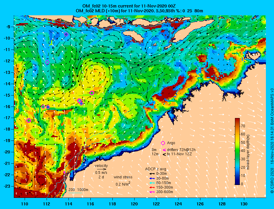The height and width of the screenshot is (209, 274).
Task: Click the Argo float marker labeled 24
Action: [x=79, y=101]
